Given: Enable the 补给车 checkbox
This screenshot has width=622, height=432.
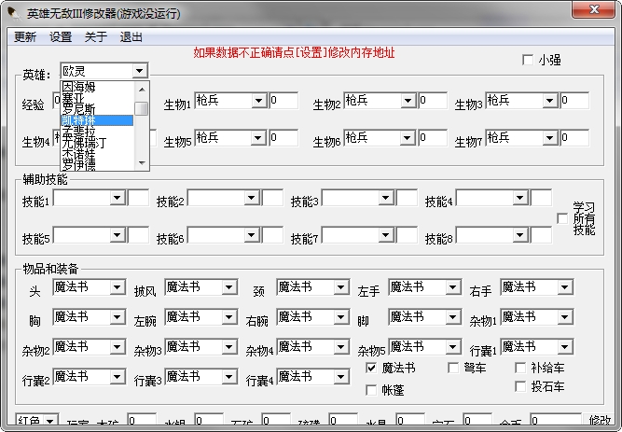Looking at the screenshot, I should coord(520,368).
